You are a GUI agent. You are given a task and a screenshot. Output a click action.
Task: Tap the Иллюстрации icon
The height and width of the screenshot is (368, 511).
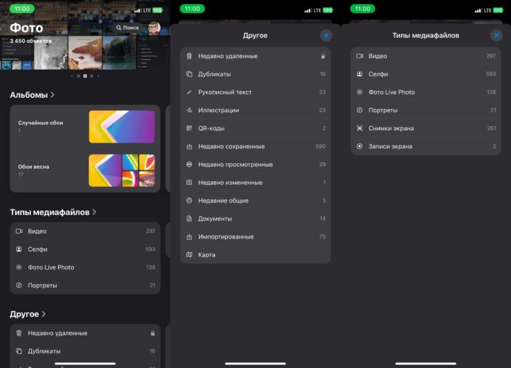189,110
